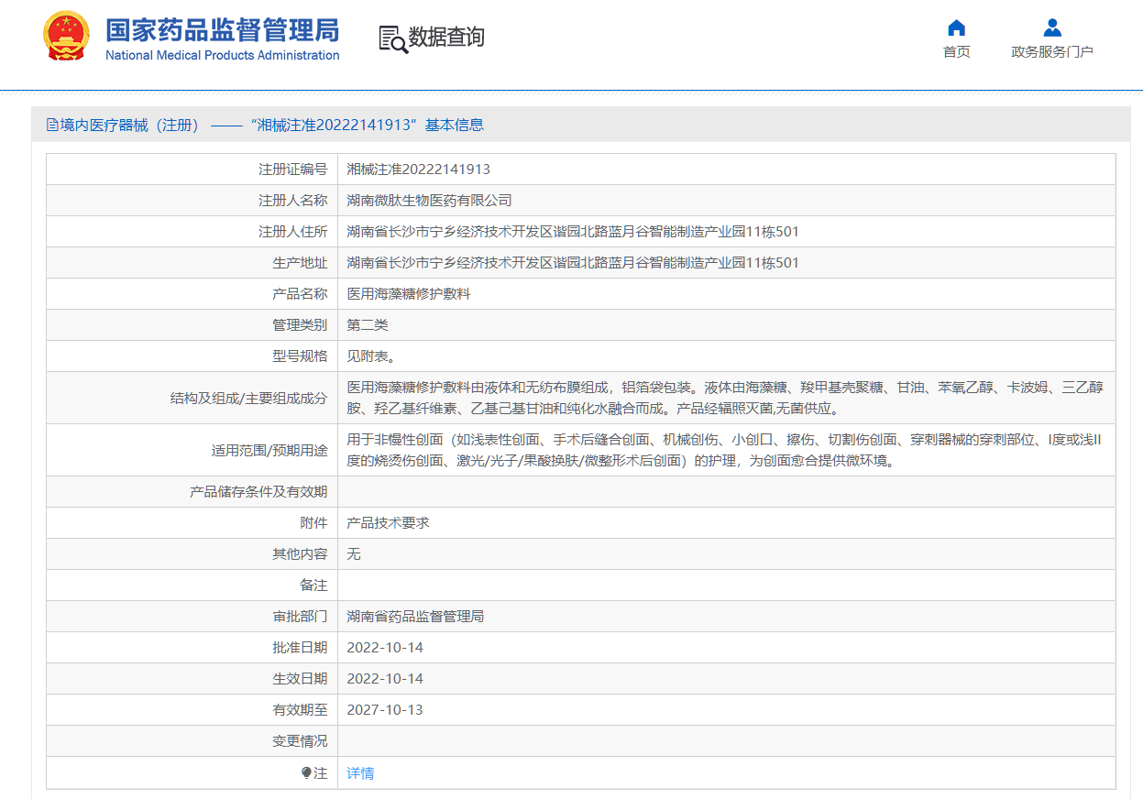Click the 基本信息 section header title
Viewport: 1143px width, 799px height.
pyautogui.click(x=272, y=126)
